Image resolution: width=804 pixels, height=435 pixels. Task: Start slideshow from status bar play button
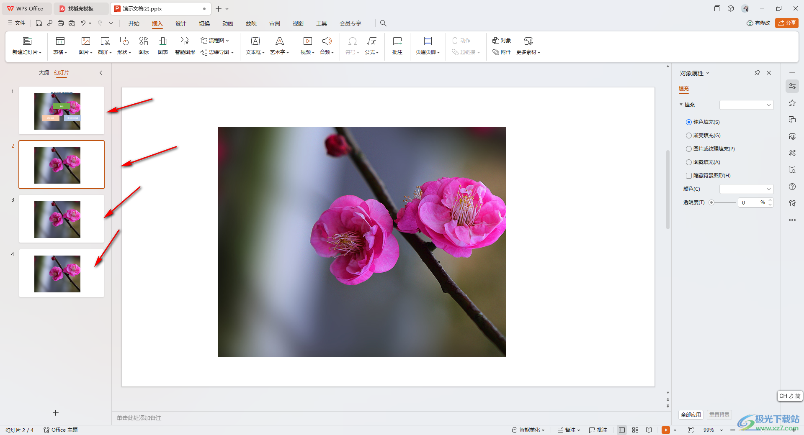(666, 430)
